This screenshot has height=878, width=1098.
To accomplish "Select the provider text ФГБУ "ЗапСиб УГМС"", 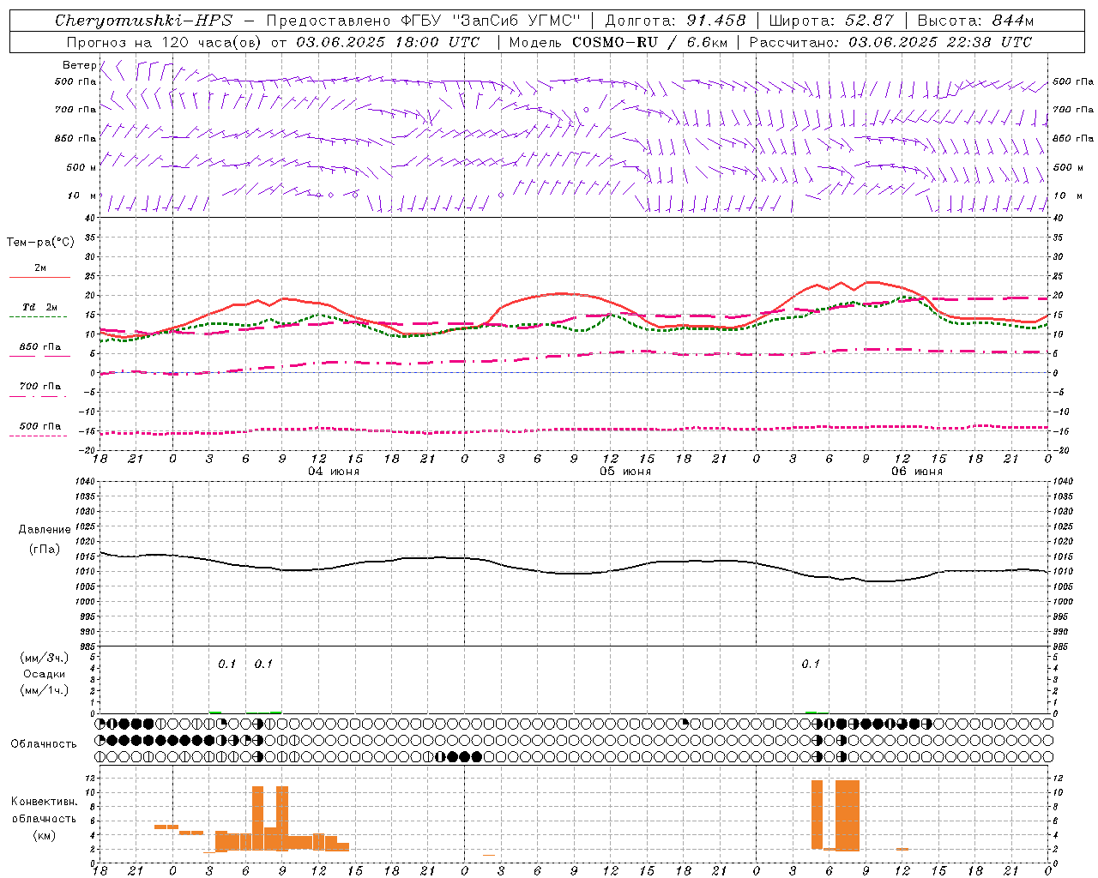I will 491,21.
